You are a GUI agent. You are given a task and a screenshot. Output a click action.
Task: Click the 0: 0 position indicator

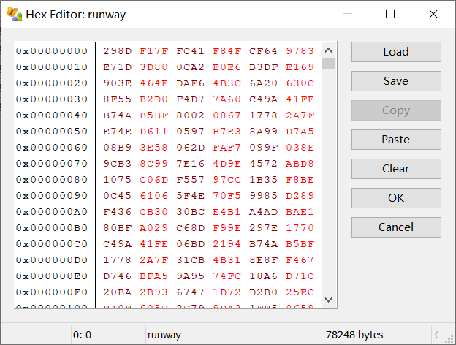pyautogui.click(x=82, y=335)
